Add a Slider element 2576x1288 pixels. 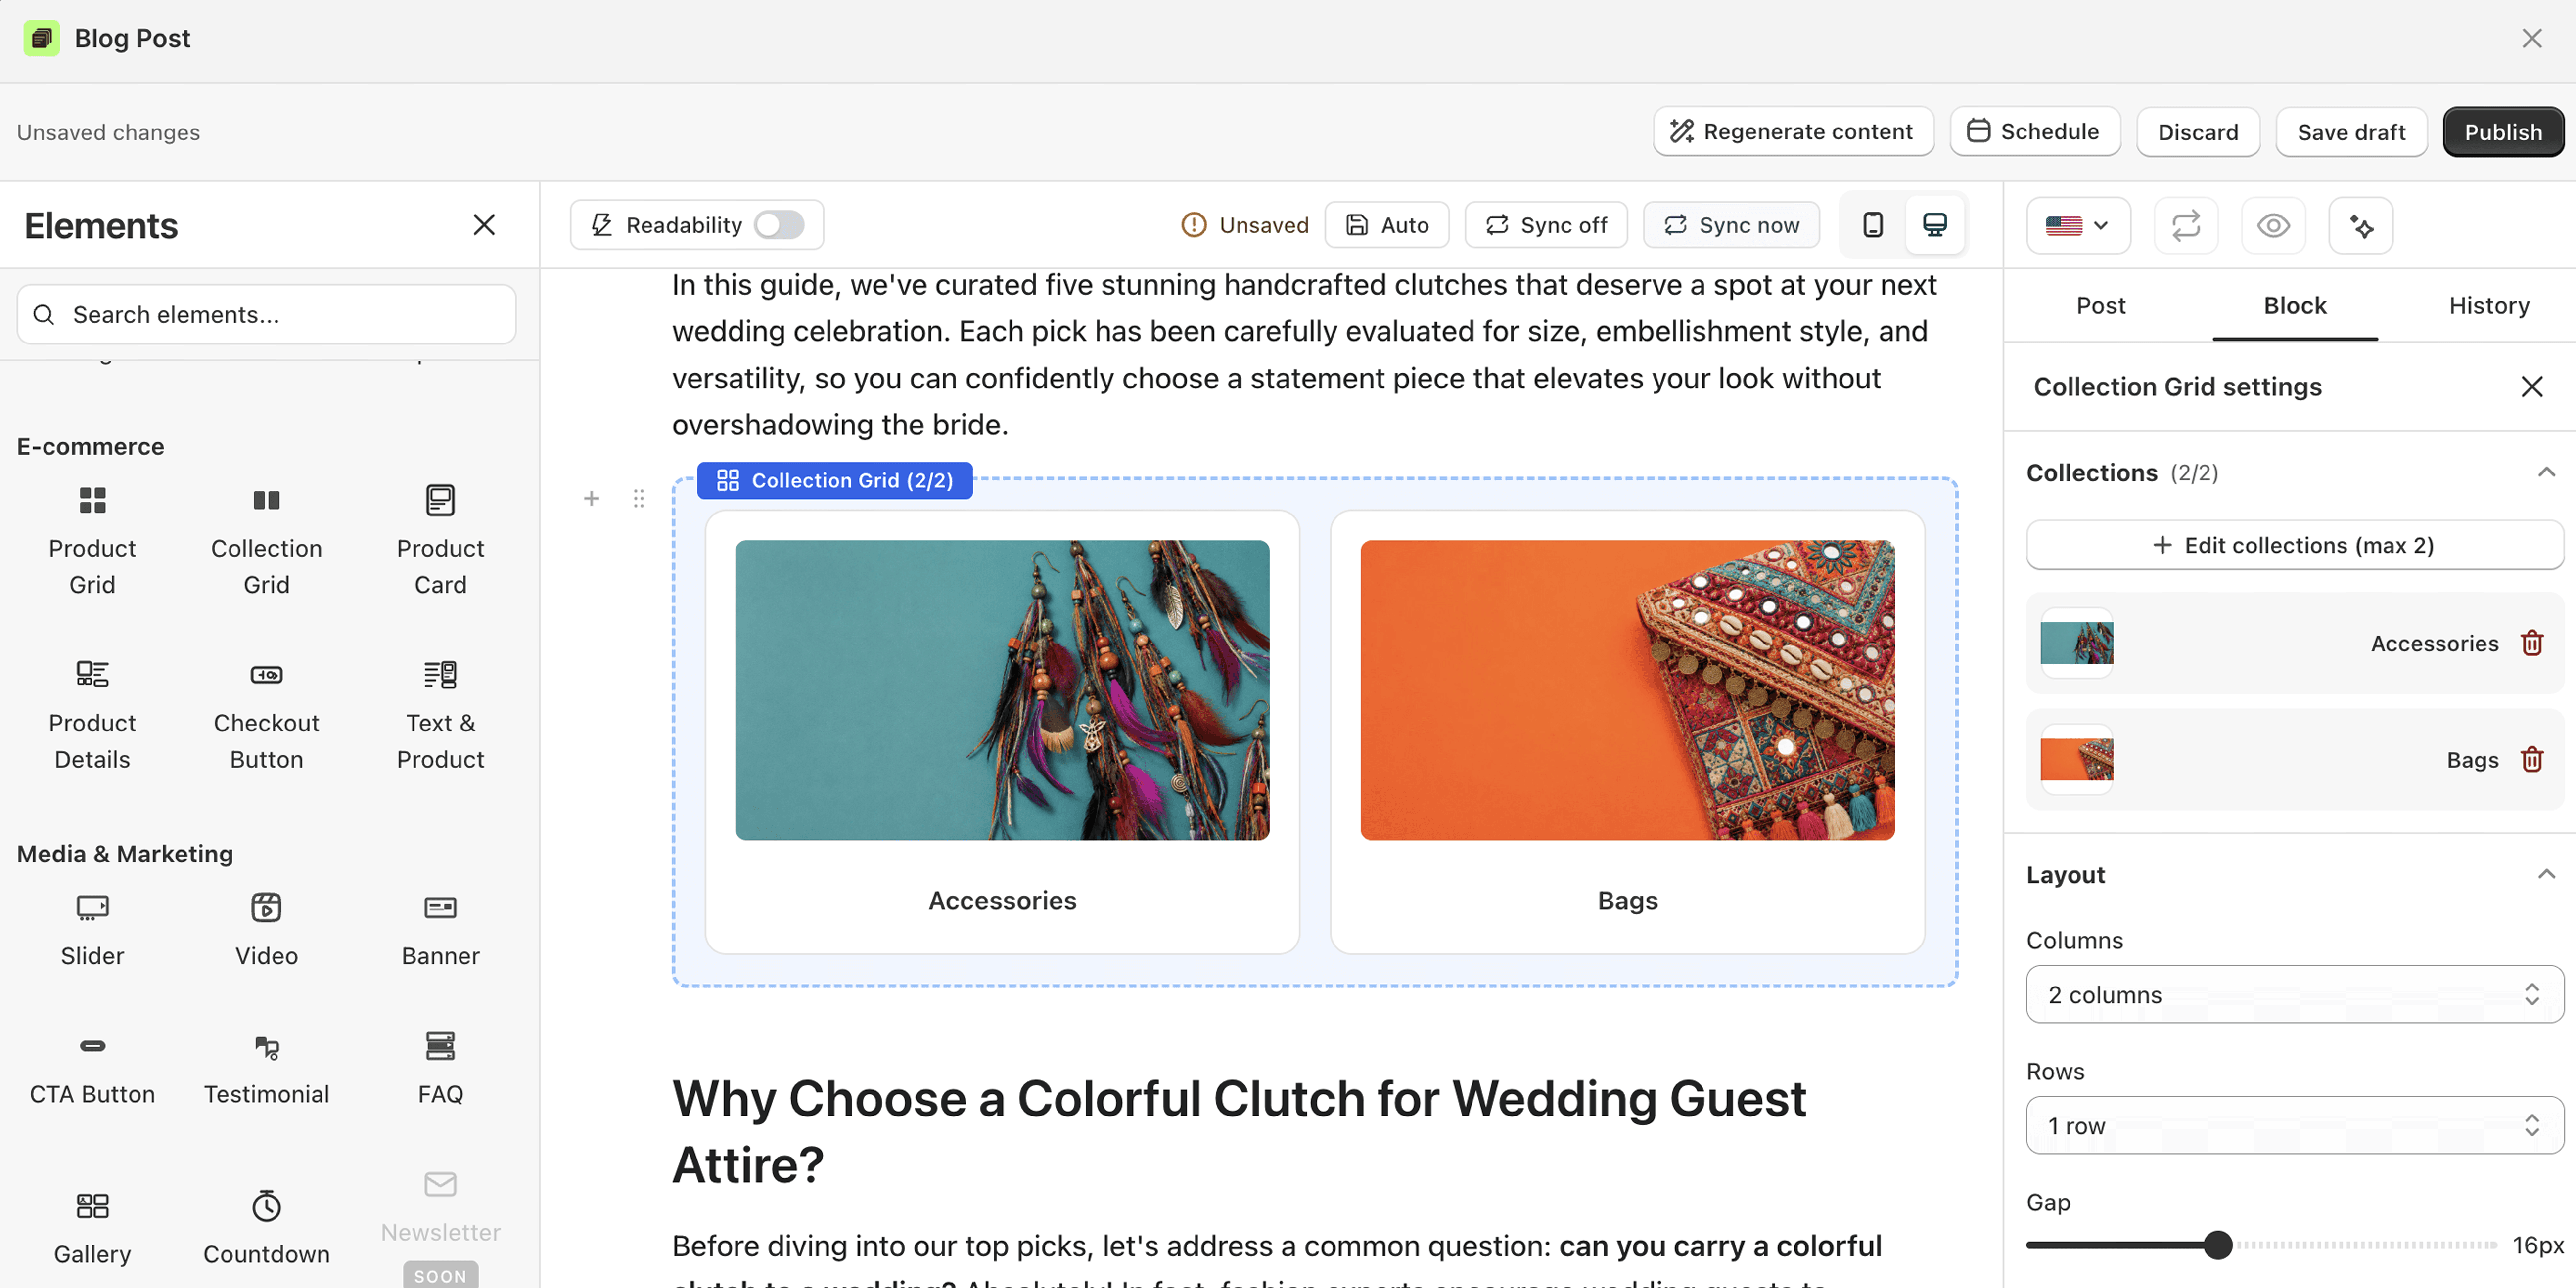click(92, 929)
